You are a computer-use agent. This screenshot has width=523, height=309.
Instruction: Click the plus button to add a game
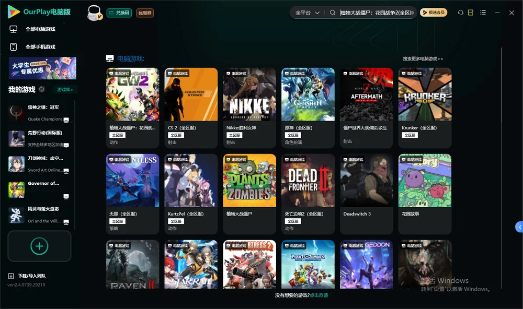click(x=39, y=246)
